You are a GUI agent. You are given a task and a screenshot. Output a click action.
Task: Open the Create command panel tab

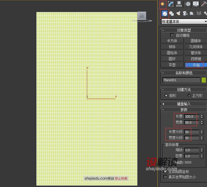[163, 4]
